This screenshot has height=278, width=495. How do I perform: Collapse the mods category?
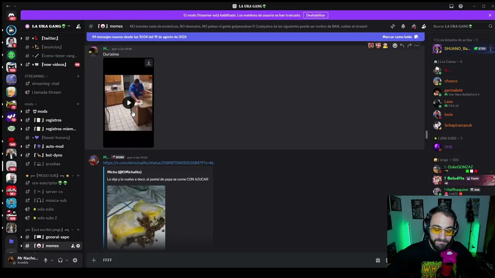(31, 104)
